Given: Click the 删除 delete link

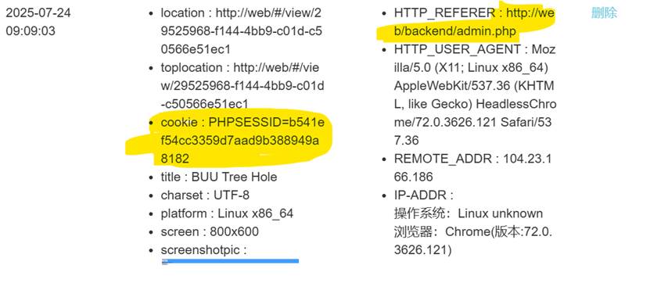Looking at the screenshot, I should click(x=604, y=13).
